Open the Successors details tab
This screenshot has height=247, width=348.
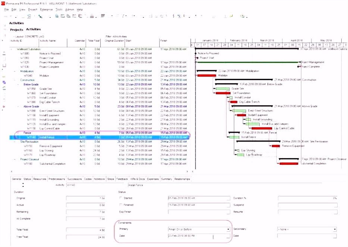point(74,179)
